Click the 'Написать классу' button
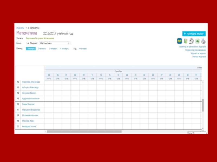 pyautogui.click(x=194, y=33)
